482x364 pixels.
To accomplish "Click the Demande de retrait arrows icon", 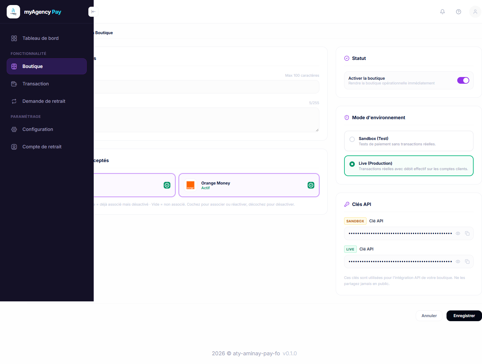I will click(x=14, y=101).
